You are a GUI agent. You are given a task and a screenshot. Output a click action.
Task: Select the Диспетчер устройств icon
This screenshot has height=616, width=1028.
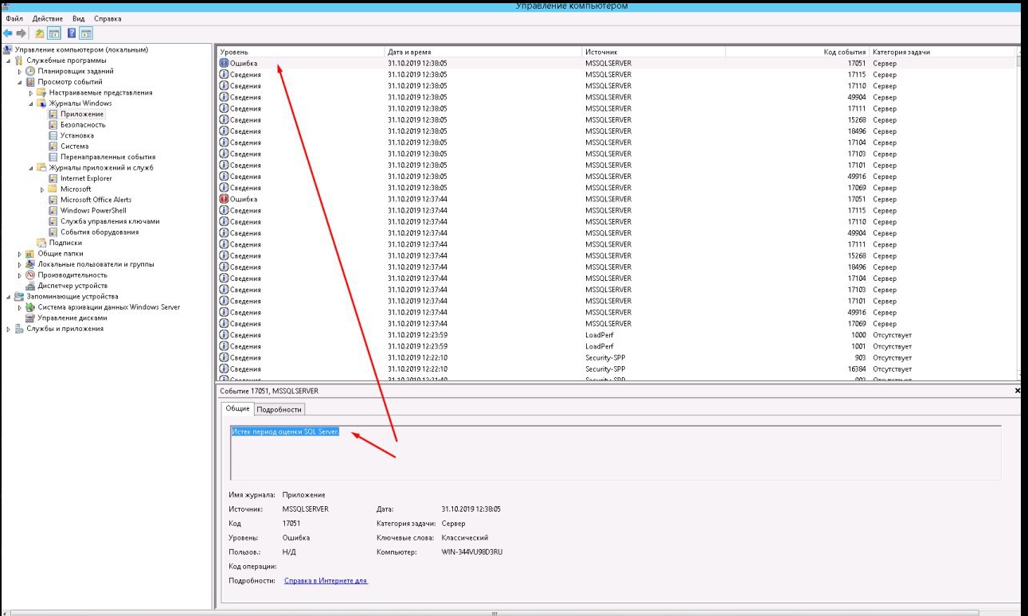coord(31,286)
